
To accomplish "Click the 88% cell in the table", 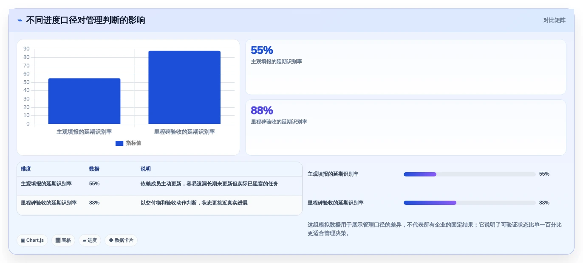I will 94,203.
